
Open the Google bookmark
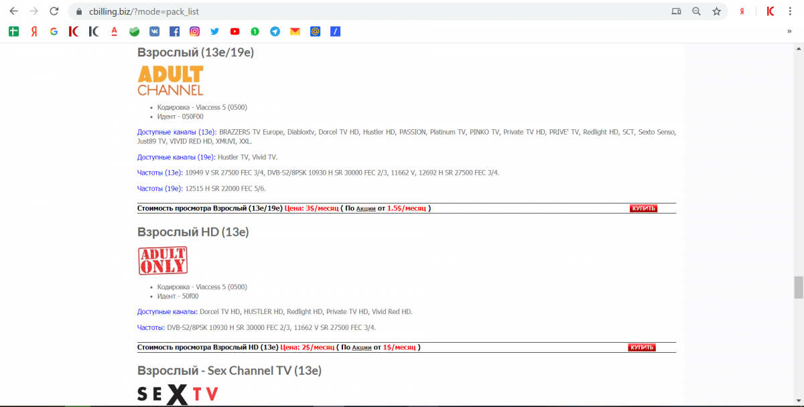click(x=54, y=31)
